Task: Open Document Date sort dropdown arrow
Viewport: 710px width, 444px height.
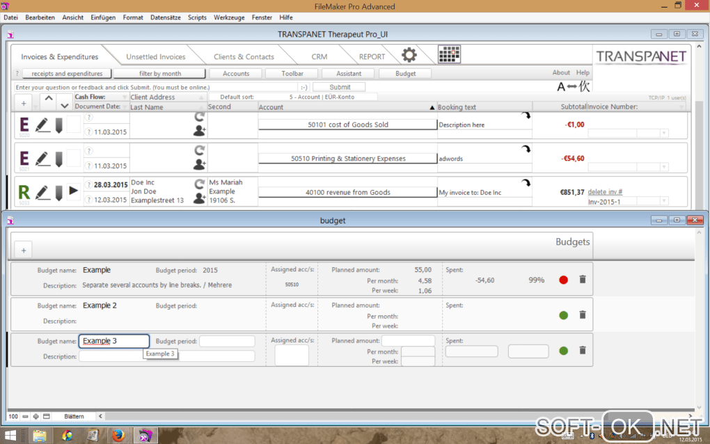Action: pyautogui.click(x=125, y=106)
